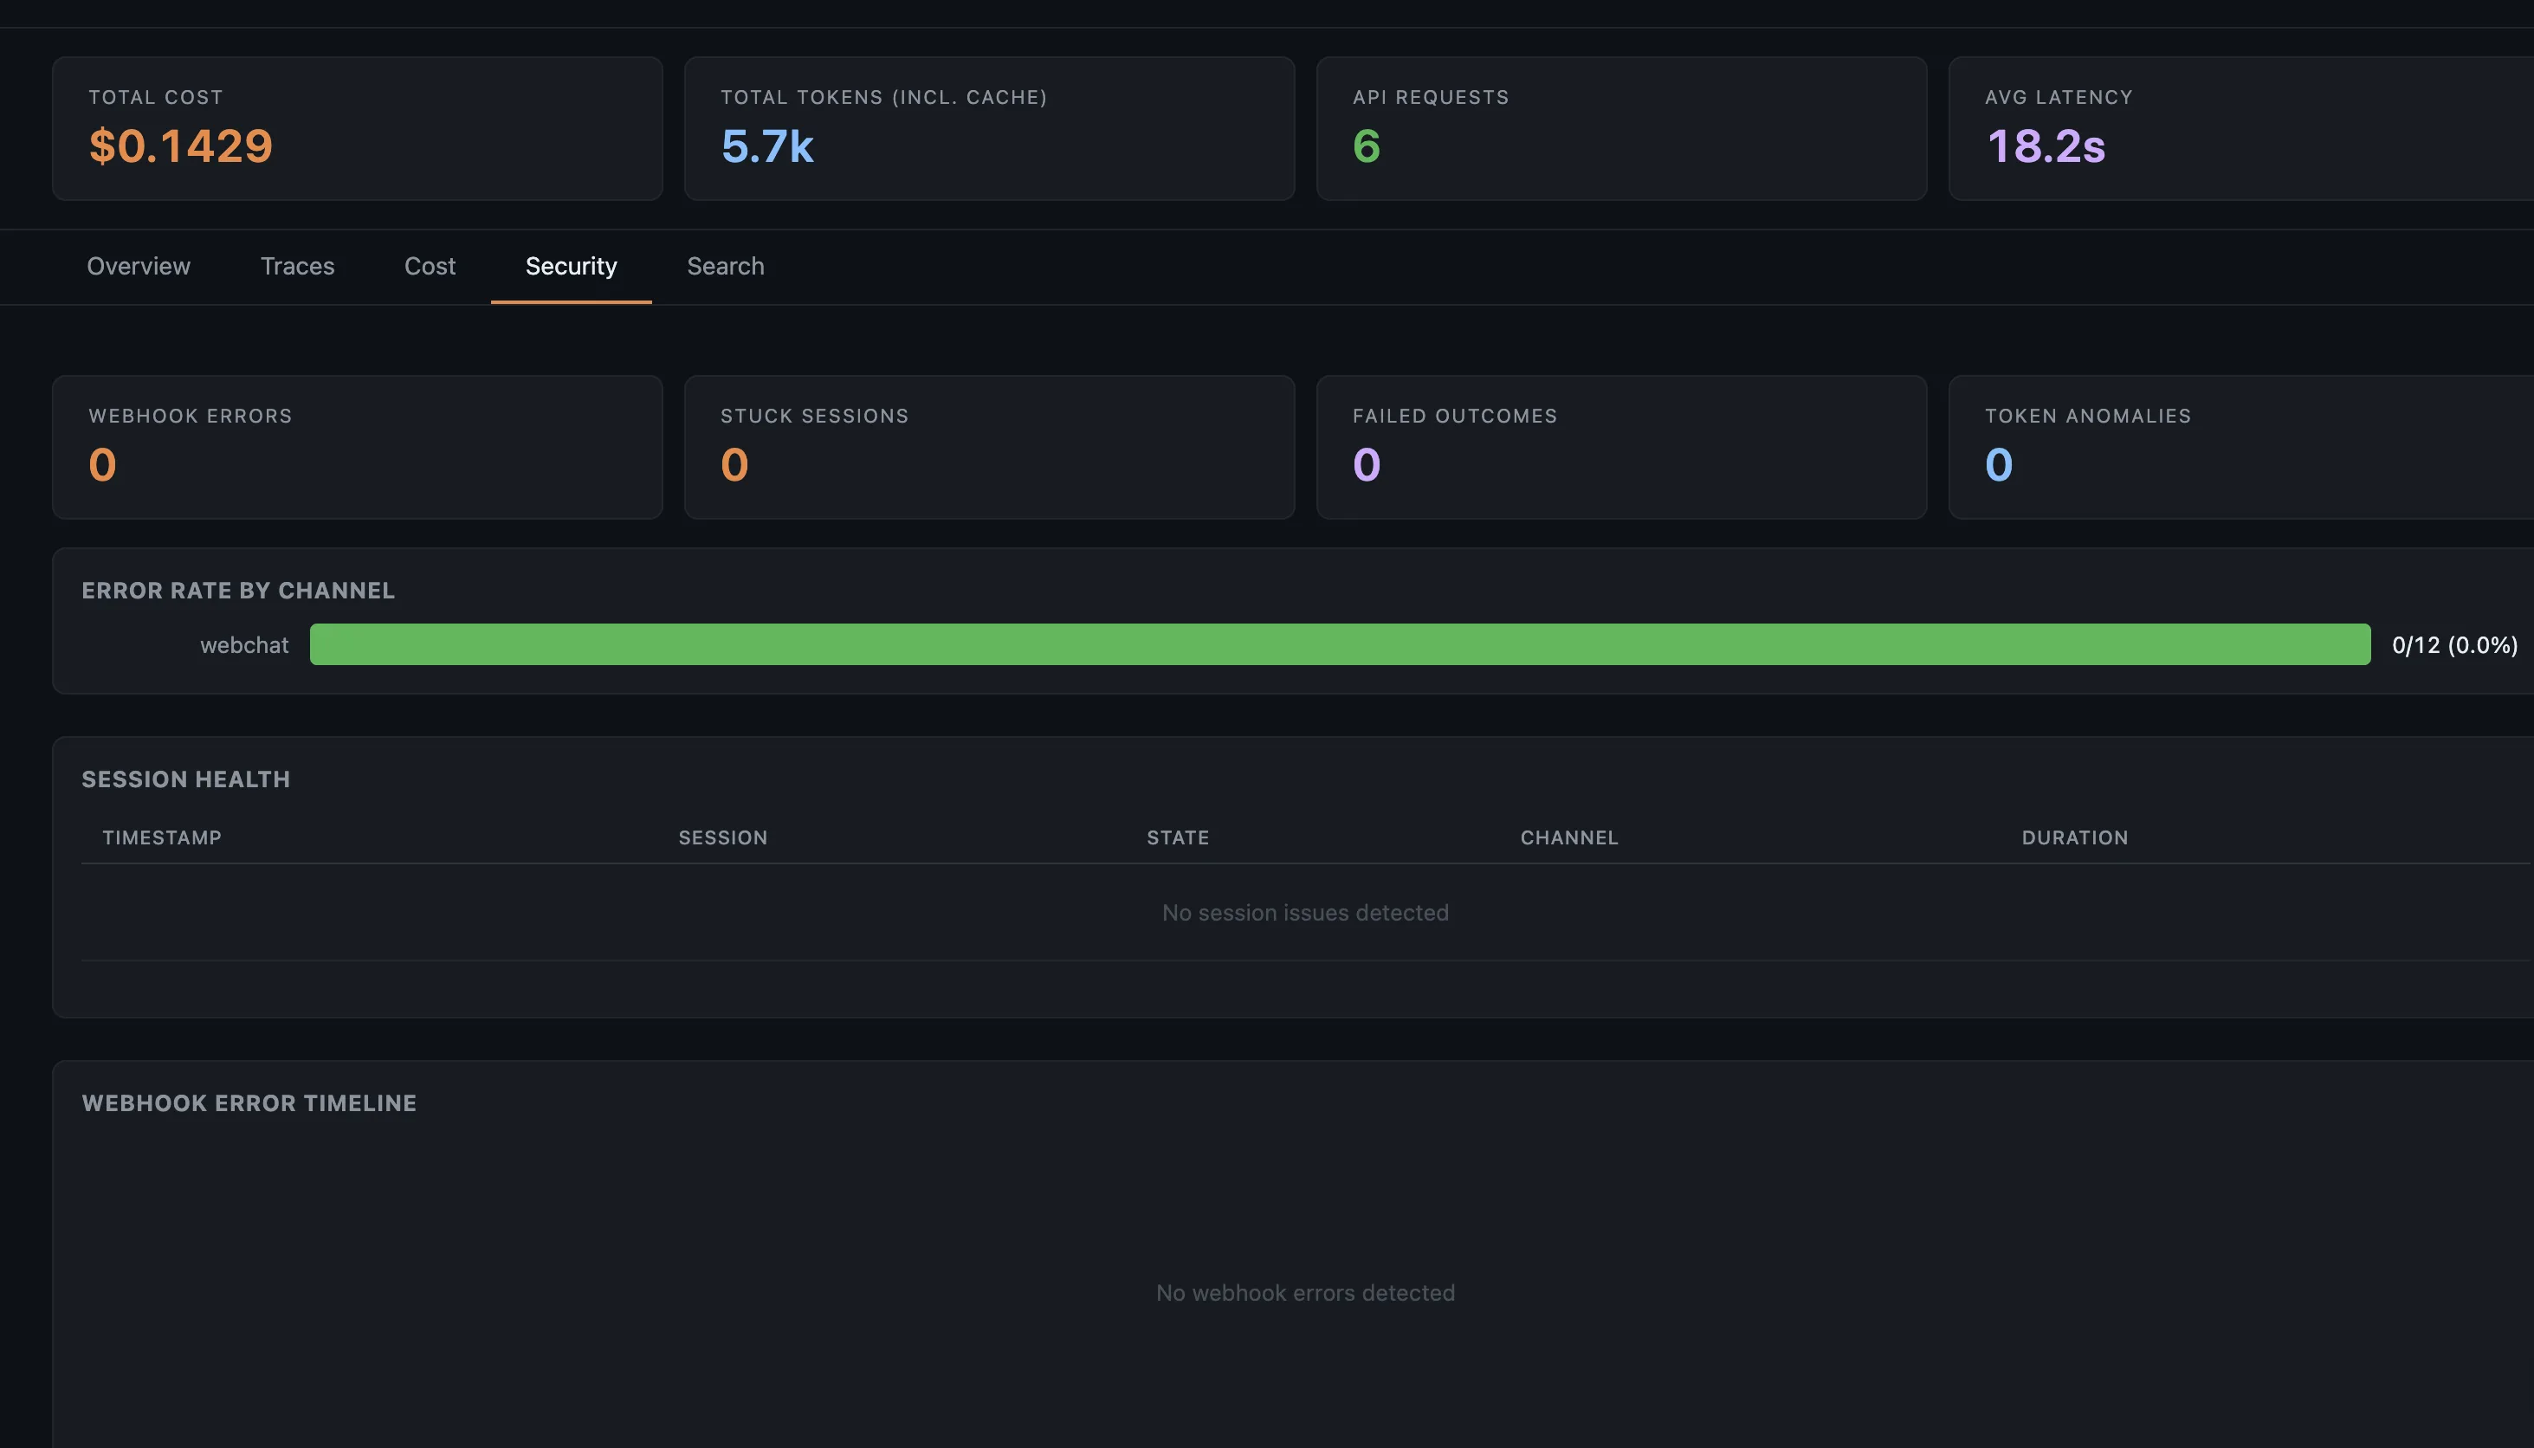Sort by the Timestamp column header

coord(162,837)
